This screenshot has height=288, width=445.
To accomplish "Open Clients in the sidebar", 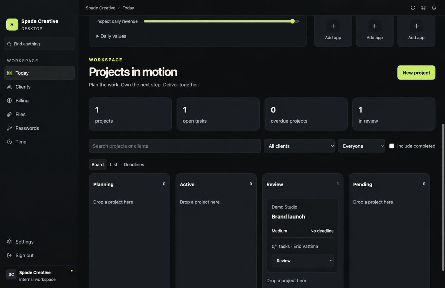I will pyautogui.click(x=39, y=87).
